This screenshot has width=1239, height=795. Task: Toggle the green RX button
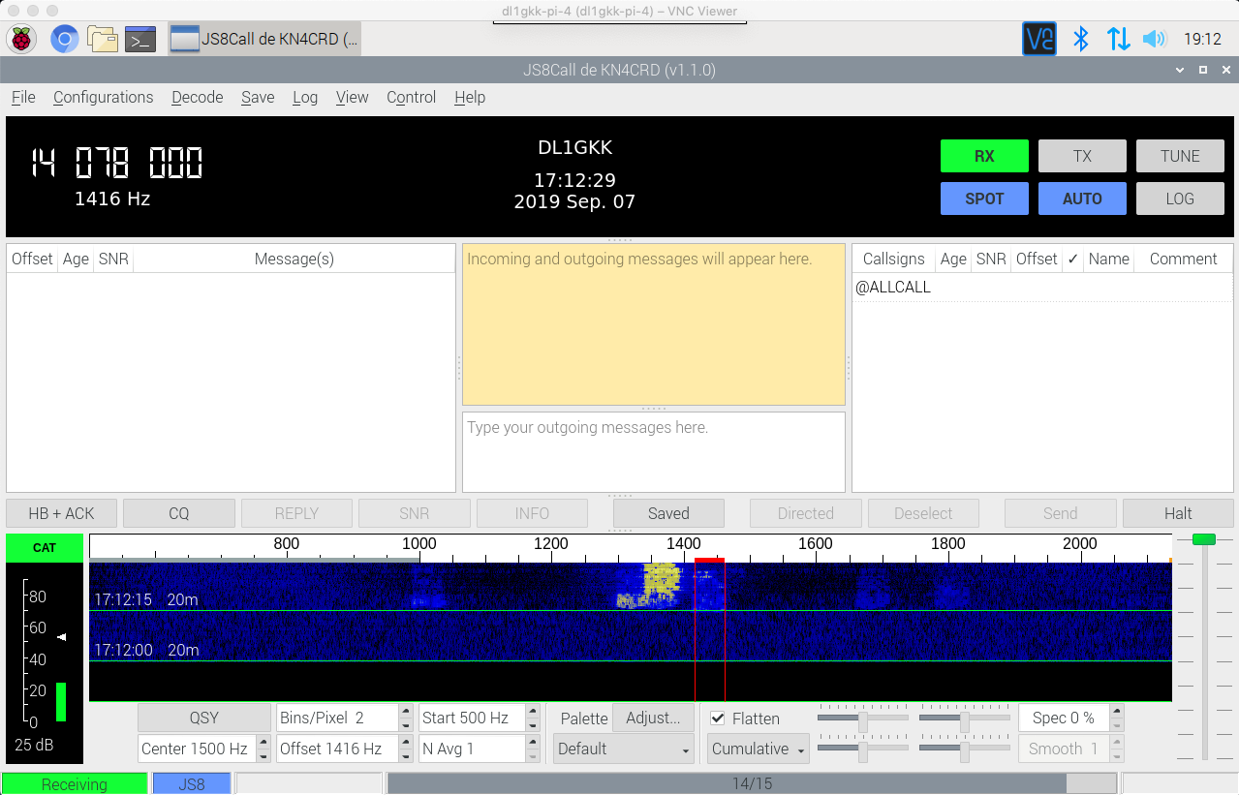(984, 156)
